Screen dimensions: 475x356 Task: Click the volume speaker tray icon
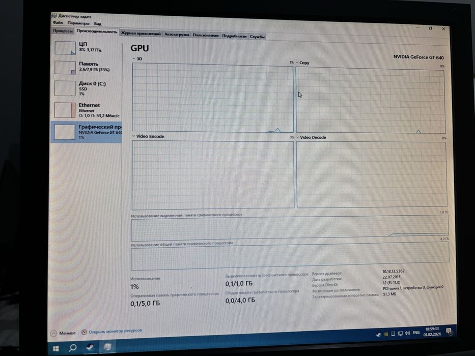point(407,333)
